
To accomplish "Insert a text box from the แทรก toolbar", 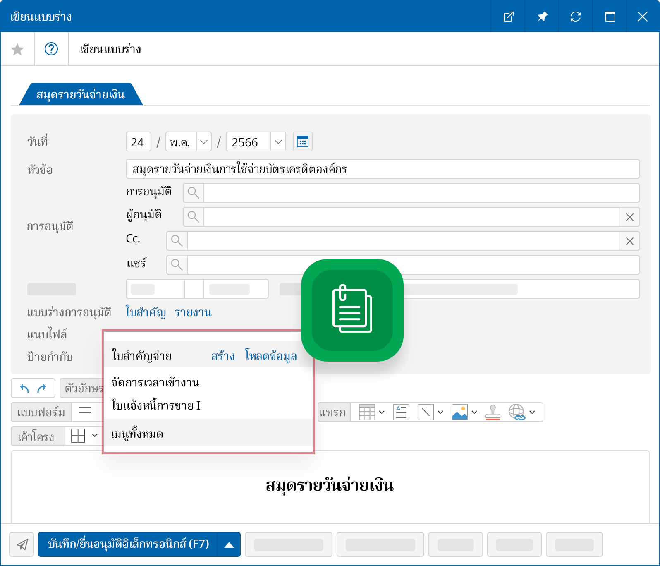I will 401,412.
